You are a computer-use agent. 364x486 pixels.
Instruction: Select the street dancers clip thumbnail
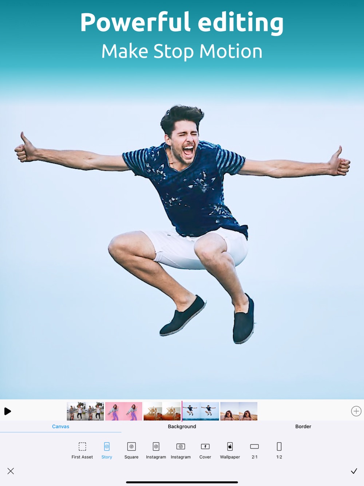tap(85, 411)
